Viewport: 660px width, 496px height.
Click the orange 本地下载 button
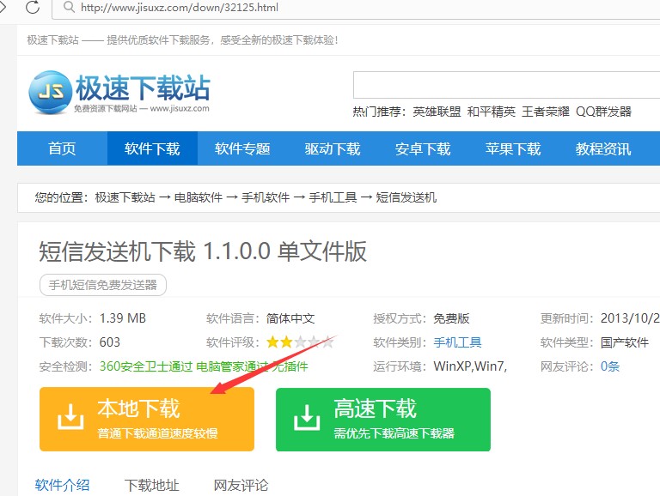147,419
